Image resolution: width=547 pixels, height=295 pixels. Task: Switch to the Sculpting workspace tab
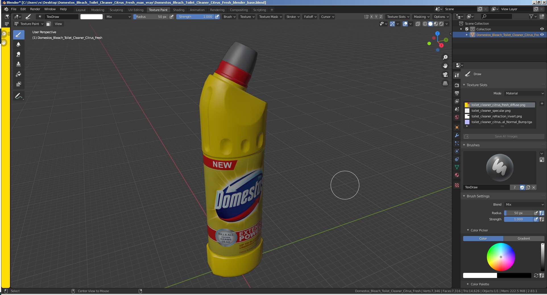click(x=116, y=10)
